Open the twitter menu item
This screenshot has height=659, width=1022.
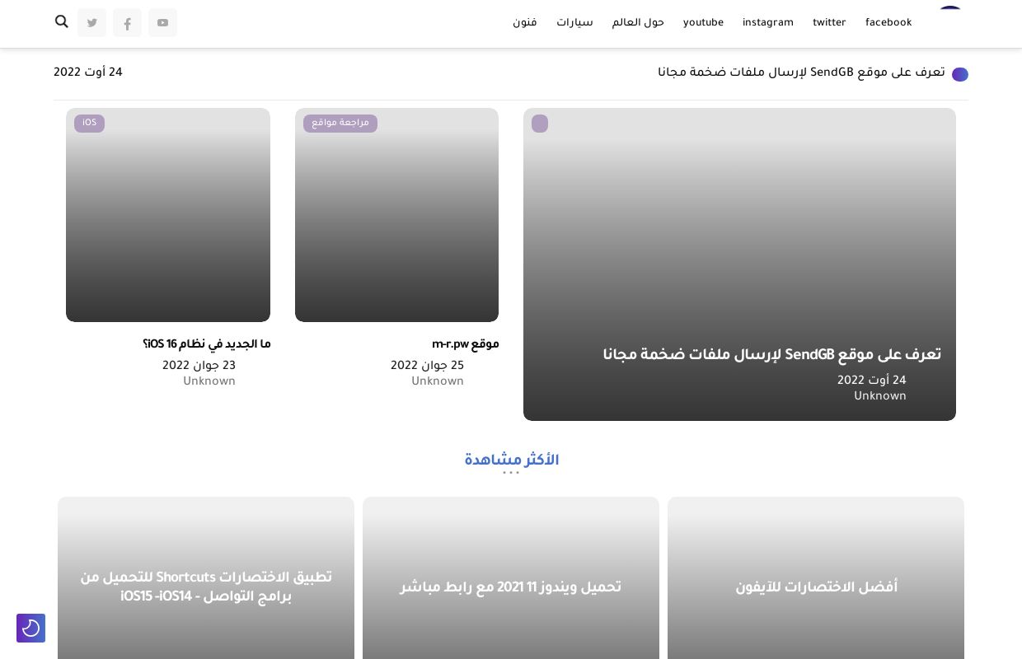coord(829,23)
